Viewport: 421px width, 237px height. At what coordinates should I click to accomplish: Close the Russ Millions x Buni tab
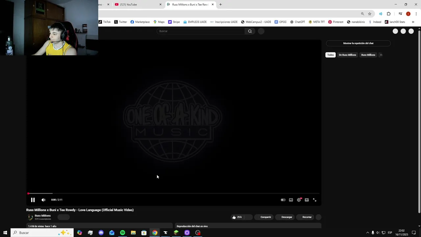(213, 5)
